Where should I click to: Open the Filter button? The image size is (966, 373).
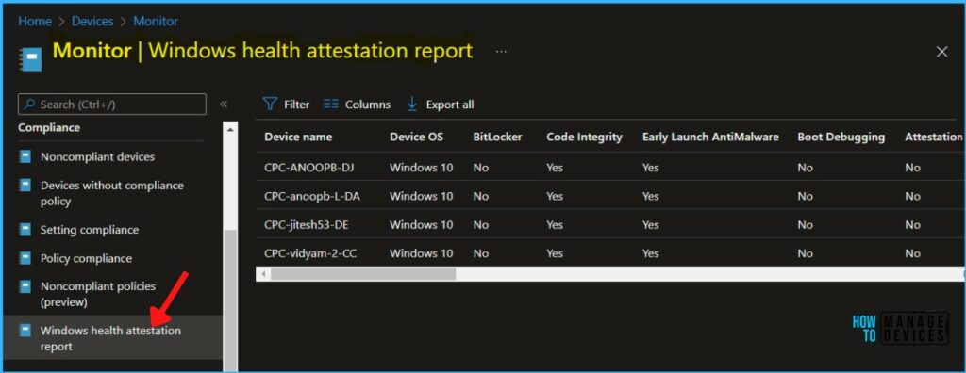[287, 104]
